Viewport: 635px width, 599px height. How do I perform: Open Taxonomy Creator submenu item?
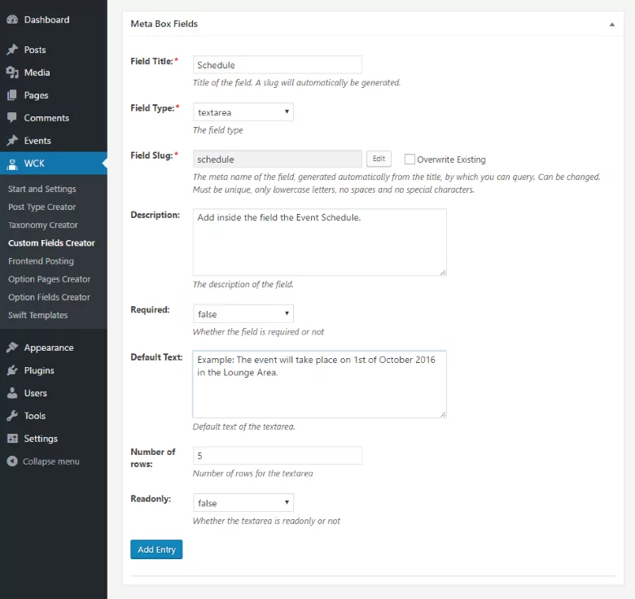[43, 225]
